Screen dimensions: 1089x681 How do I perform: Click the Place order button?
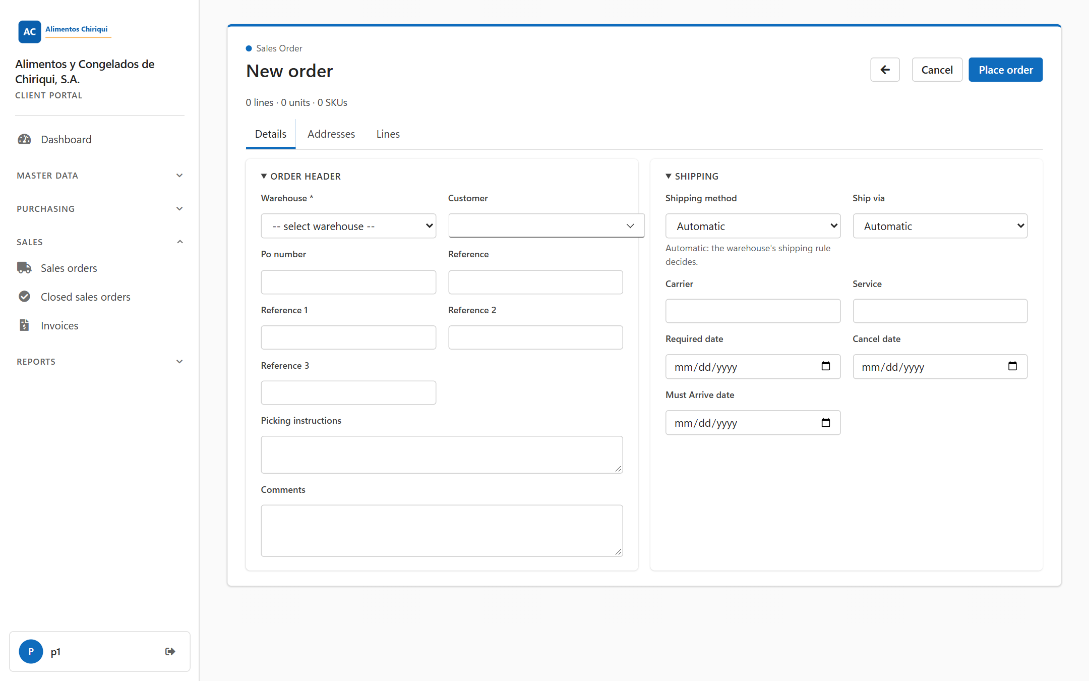pos(1005,70)
